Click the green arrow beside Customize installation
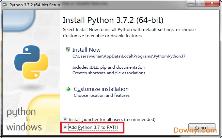This screenshot has height=138, width=222. (68, 89)
